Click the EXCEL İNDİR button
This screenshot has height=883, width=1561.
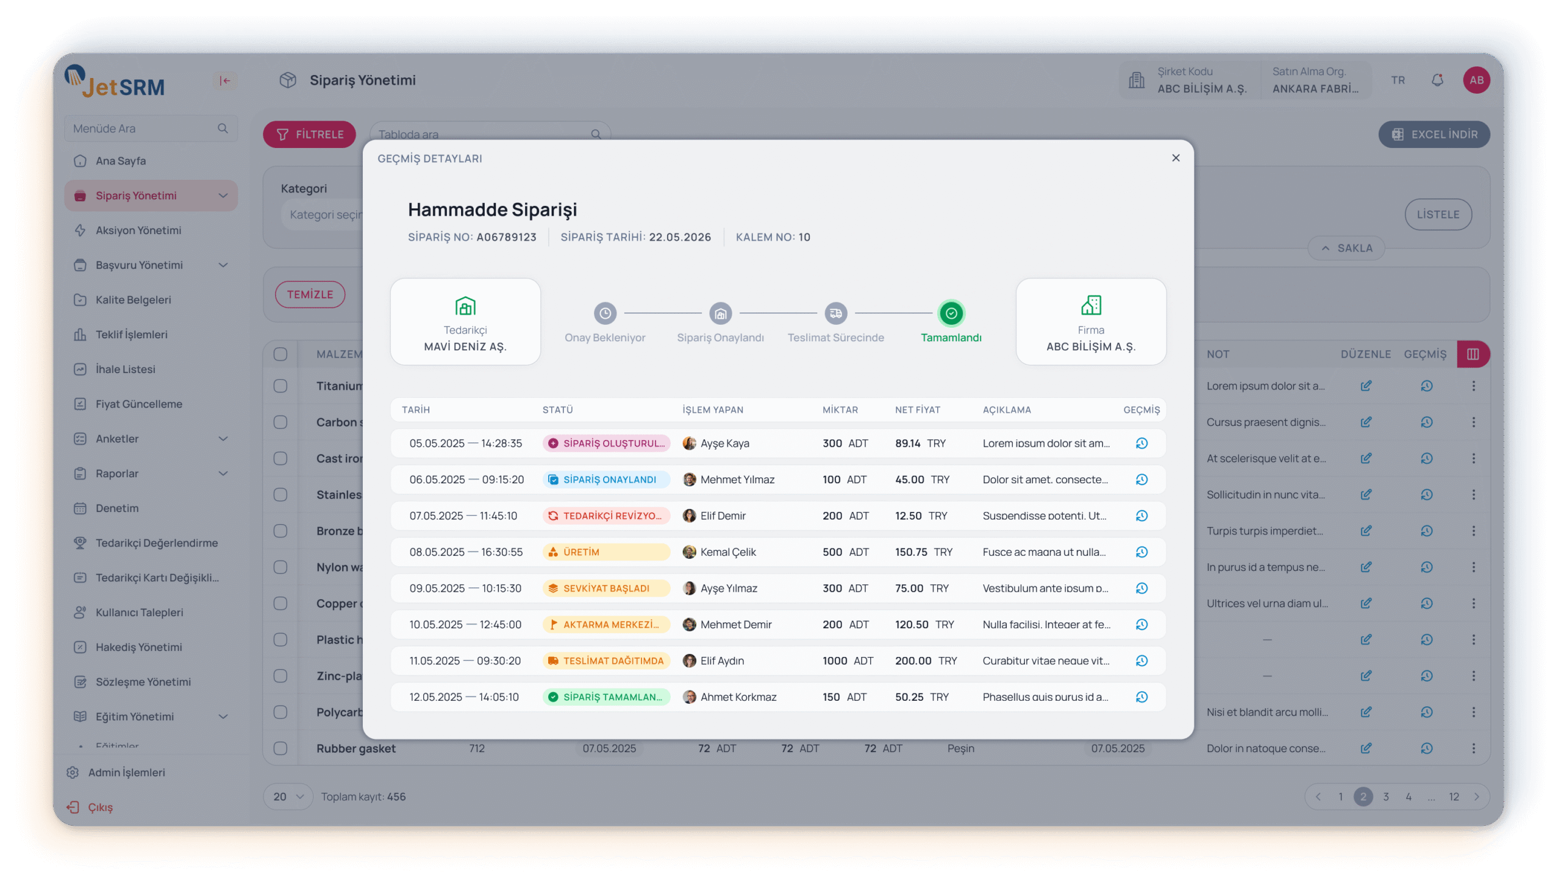(x=1434, y=135)
